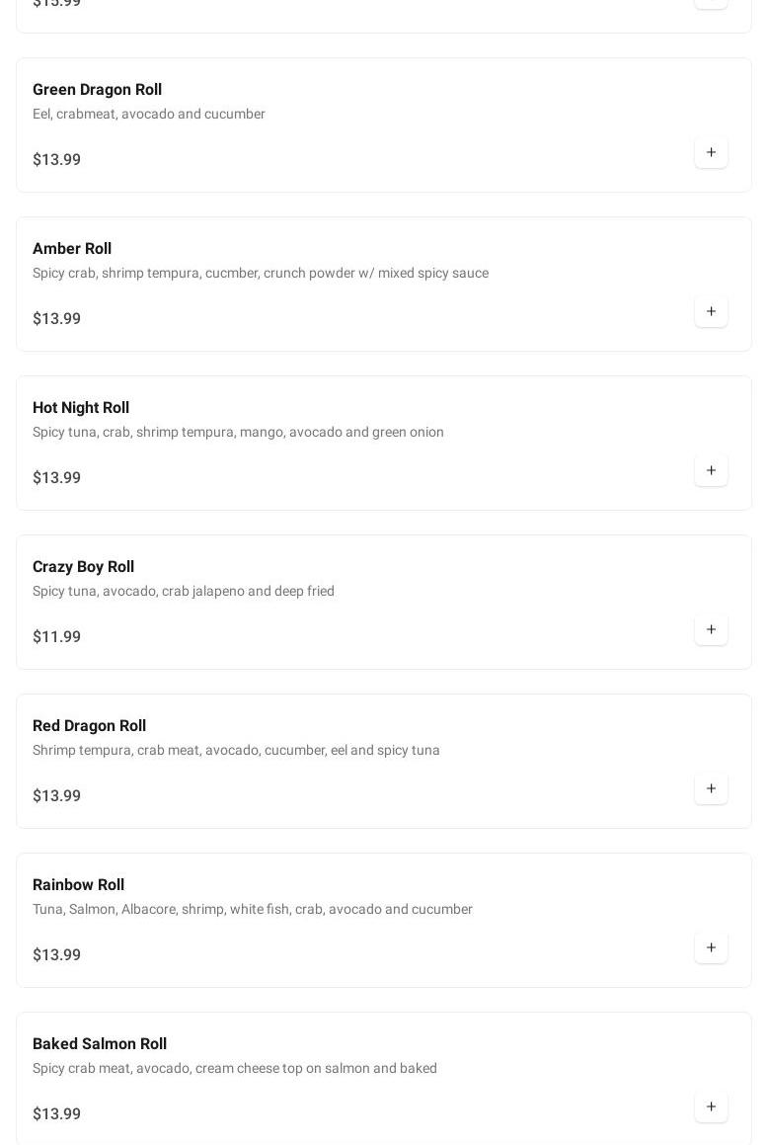Click Crazy Boy Roll $11.99 price
Screen dimensions: 768x1145
[x=57, y=637]
